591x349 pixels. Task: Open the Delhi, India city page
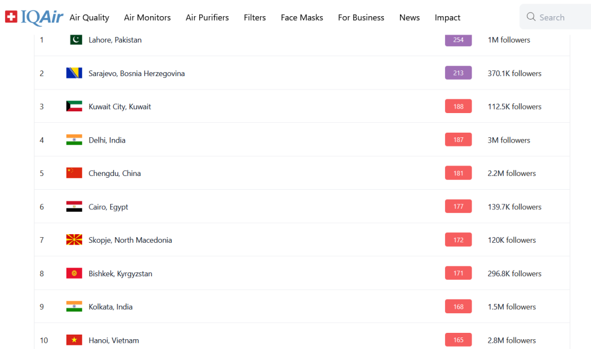coord(107,140)
